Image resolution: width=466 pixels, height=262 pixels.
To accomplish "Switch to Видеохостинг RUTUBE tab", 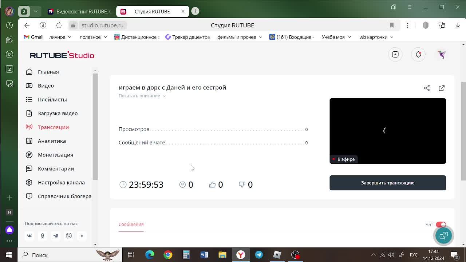I will pos(79,11).
